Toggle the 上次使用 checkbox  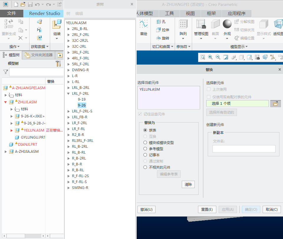tap(209, 89)
